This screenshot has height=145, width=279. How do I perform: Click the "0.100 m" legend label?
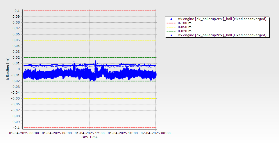[185, 23]
